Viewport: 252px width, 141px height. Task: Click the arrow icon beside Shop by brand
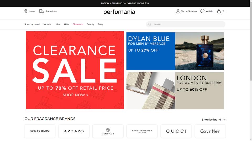point(224,120)
